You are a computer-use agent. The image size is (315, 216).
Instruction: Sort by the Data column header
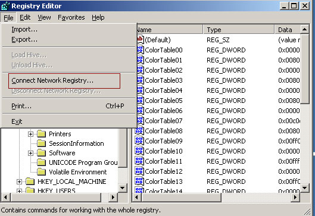click(x=288, y=30)
